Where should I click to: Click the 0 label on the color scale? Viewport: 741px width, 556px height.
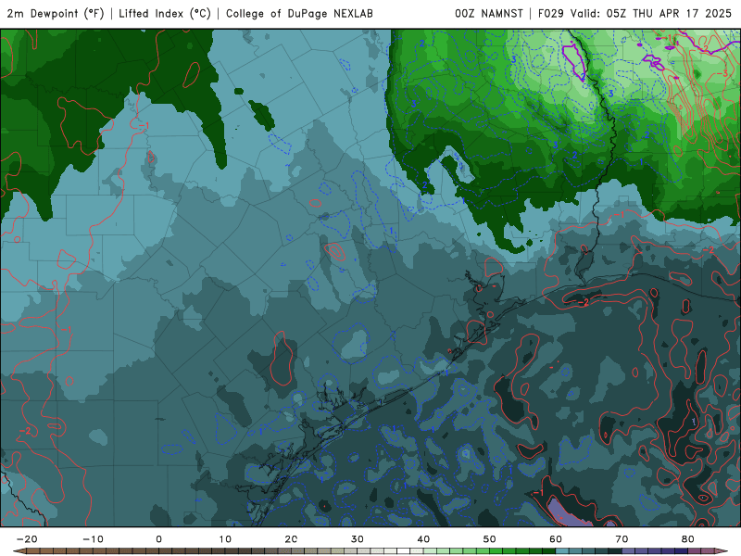point(158,539)
